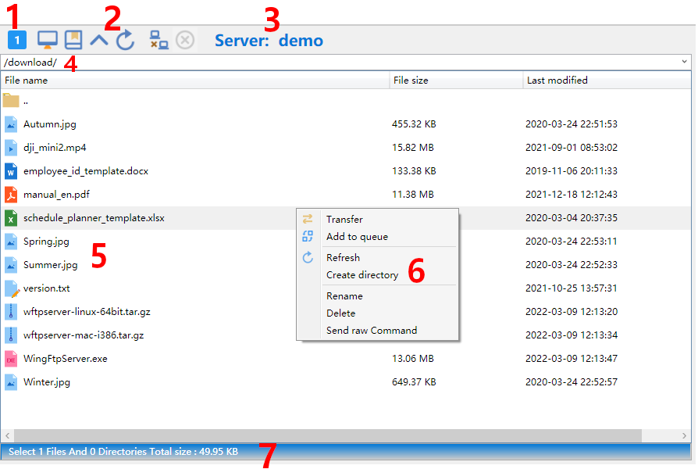Image resolution: width=698 pixels, height=469 pixels.
Task: Select the Winter.jpg file name
Action: pyautogui.click(x=47, y=382)
